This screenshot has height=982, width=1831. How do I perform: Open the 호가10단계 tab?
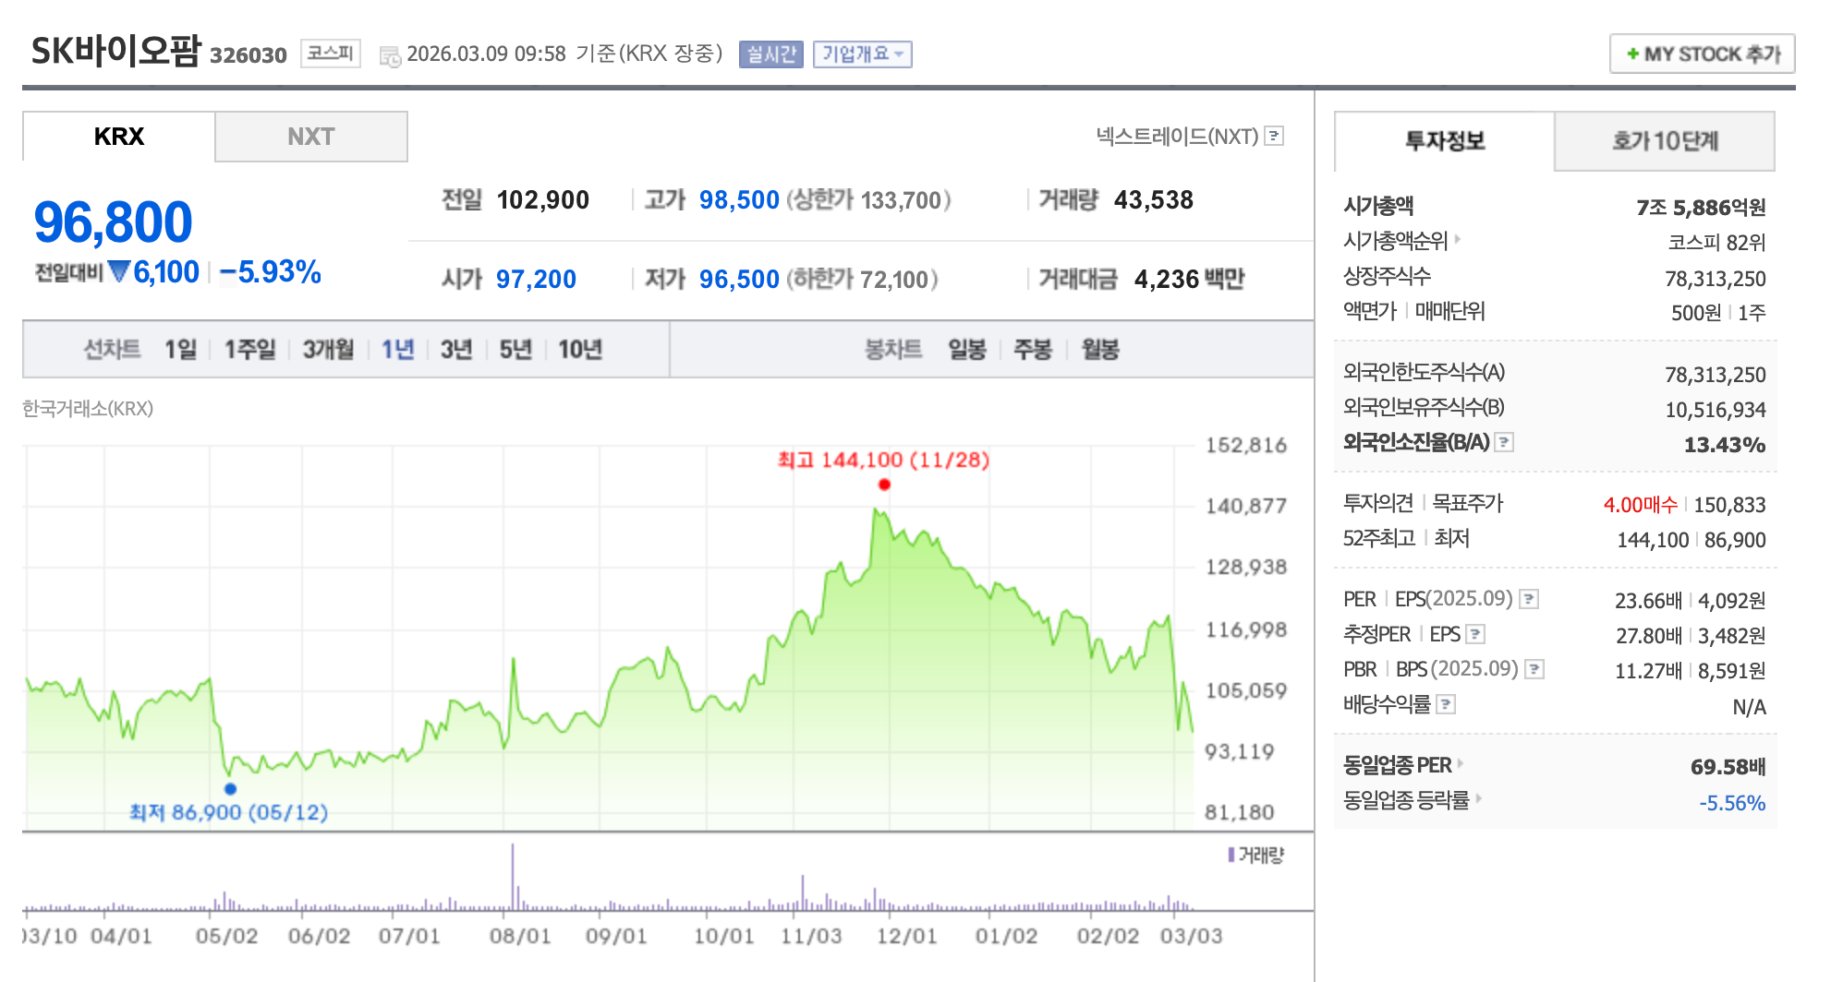point(1665,141)
